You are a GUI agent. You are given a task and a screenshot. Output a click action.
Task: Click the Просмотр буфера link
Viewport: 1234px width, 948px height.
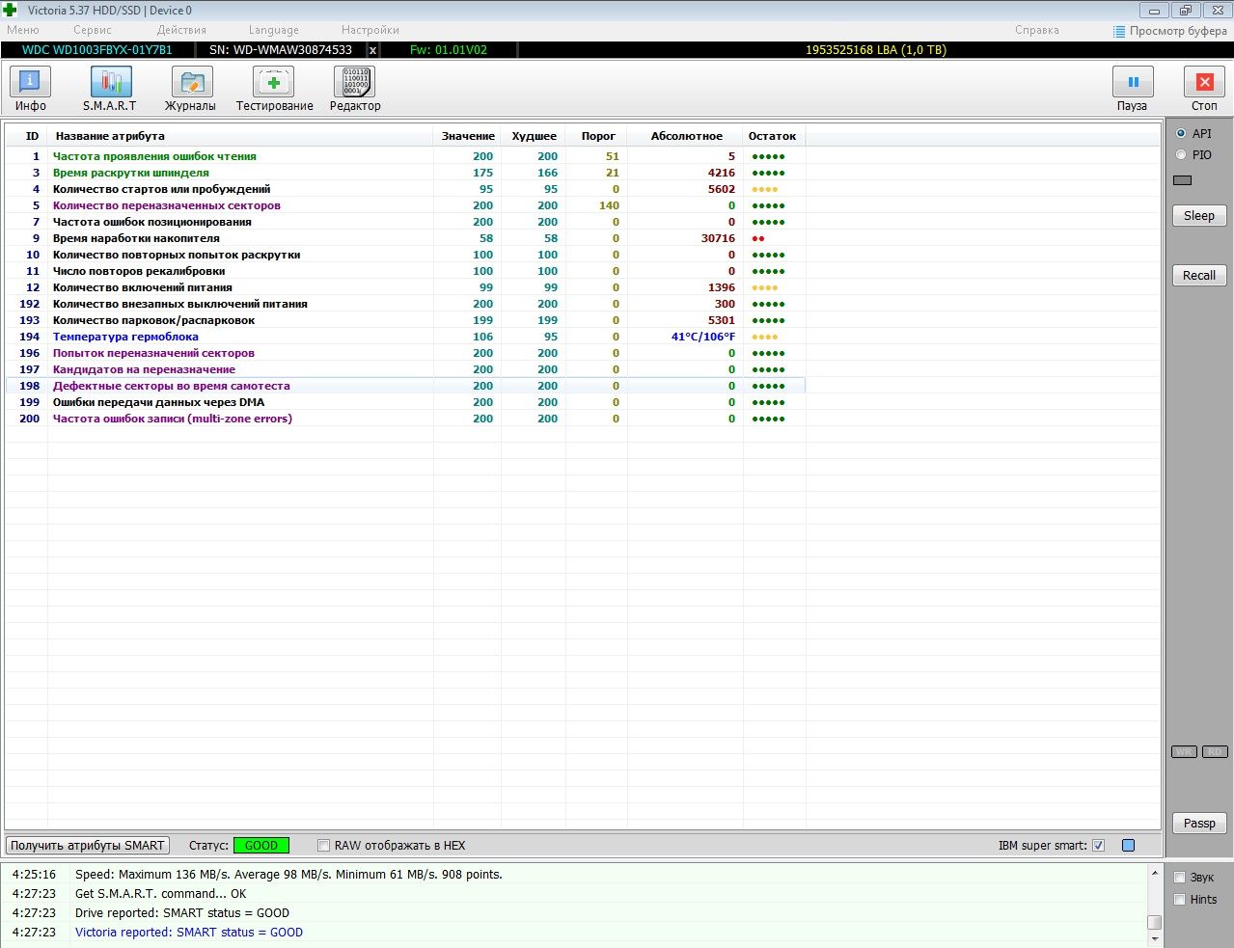point(1178,31)
